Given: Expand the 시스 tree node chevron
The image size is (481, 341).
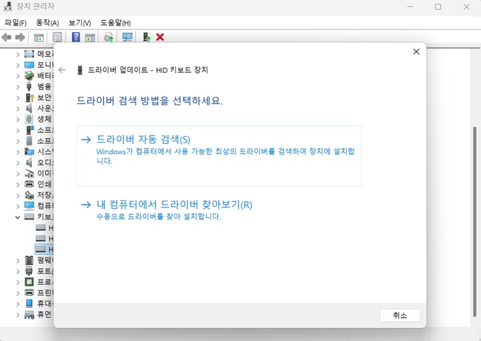Looking at the screenshot, I should point(18,152).
